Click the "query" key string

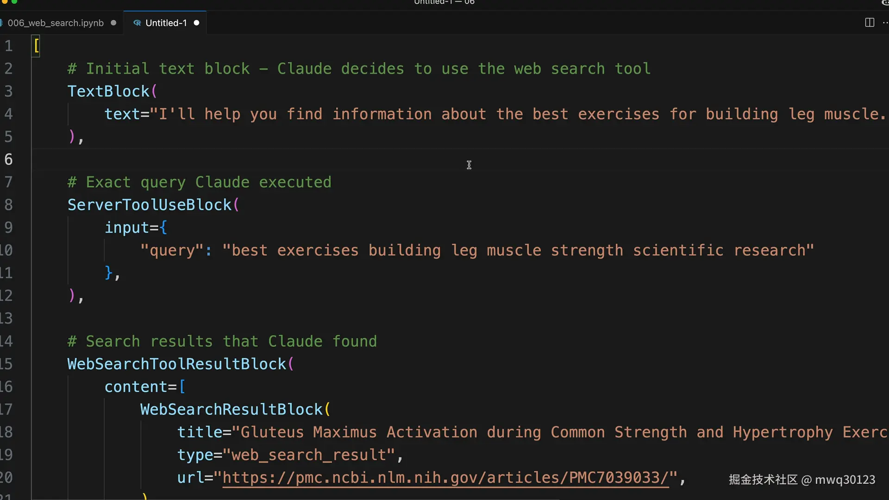[171, 250]
